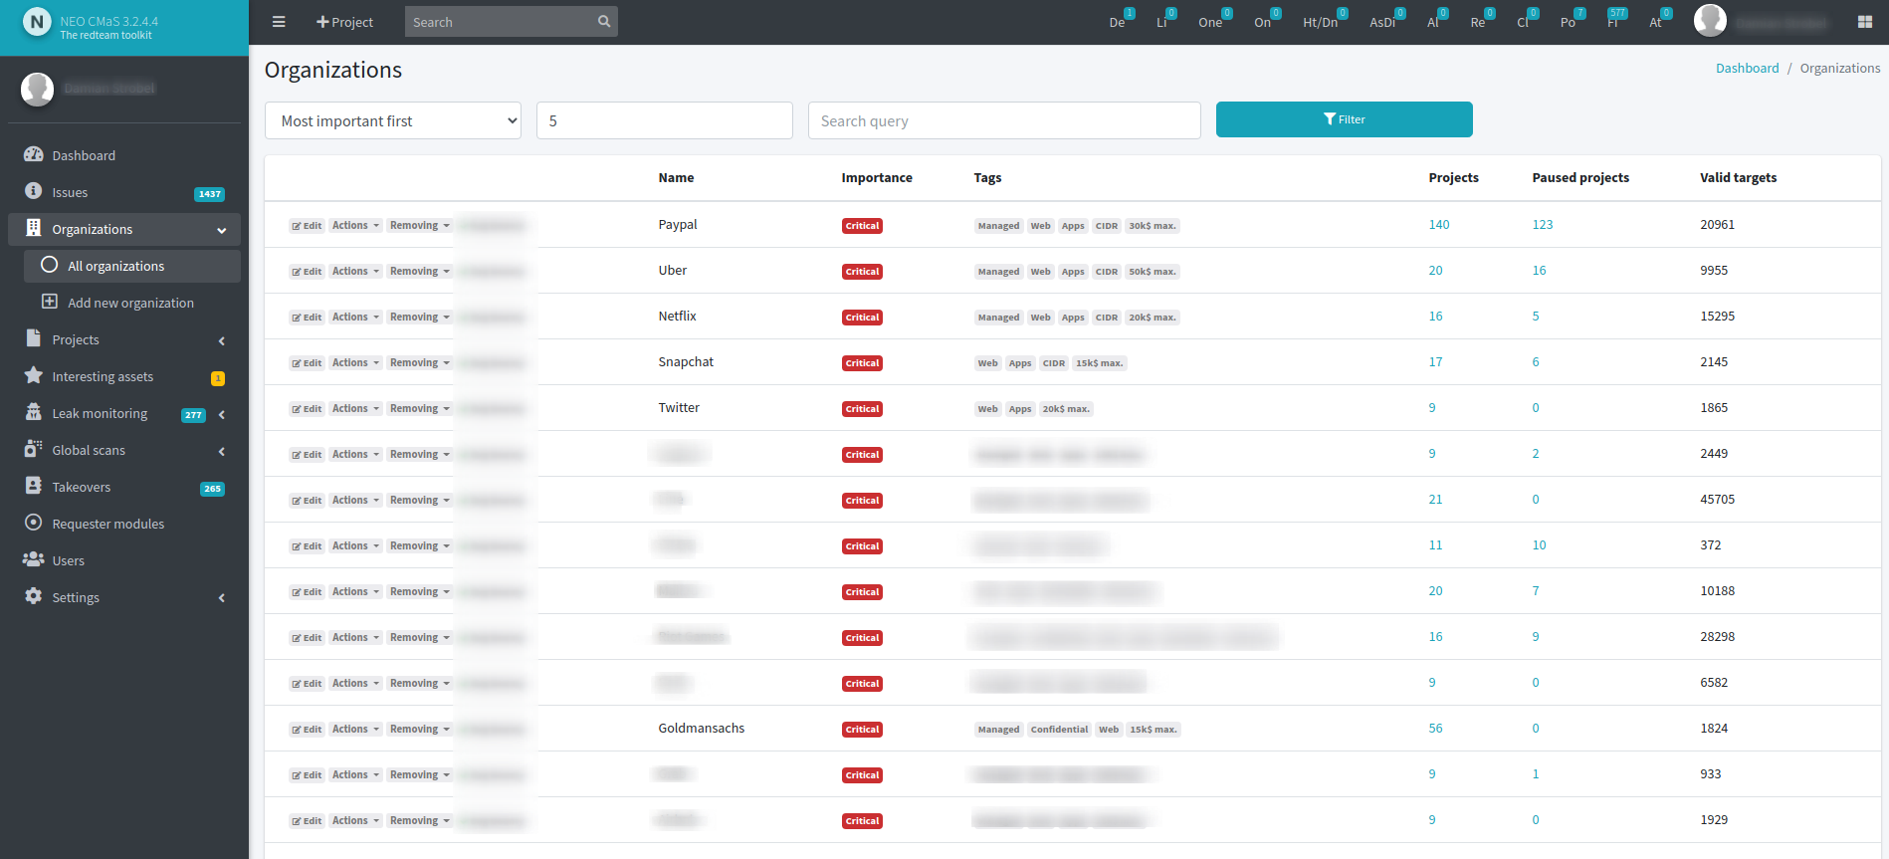The height and width of the screenshot is (859, 1889).
Task: Expand Global scans sidebar section
Action: point(124,450)
